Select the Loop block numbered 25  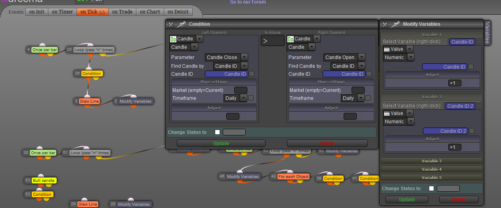click(x=94, y=50)
